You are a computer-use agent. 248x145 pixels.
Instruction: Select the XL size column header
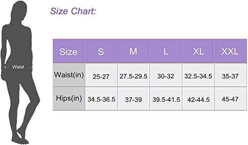pyautogui.click(x=198, y=51)
